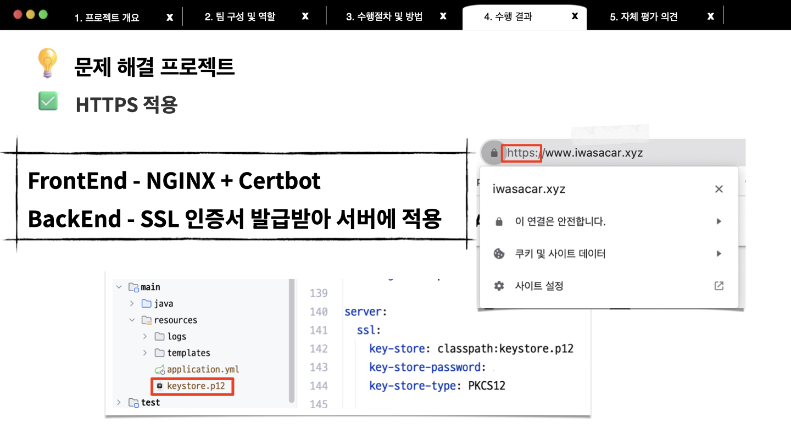Click the 'server:' line in editor

click(366, 311)
